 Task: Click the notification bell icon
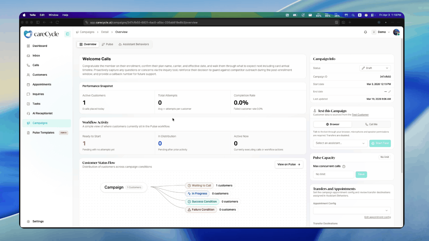pos(365,32)
